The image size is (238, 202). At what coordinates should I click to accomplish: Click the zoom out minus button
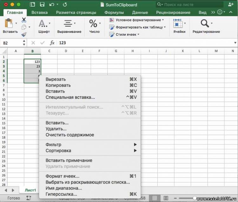coord(175,198)
